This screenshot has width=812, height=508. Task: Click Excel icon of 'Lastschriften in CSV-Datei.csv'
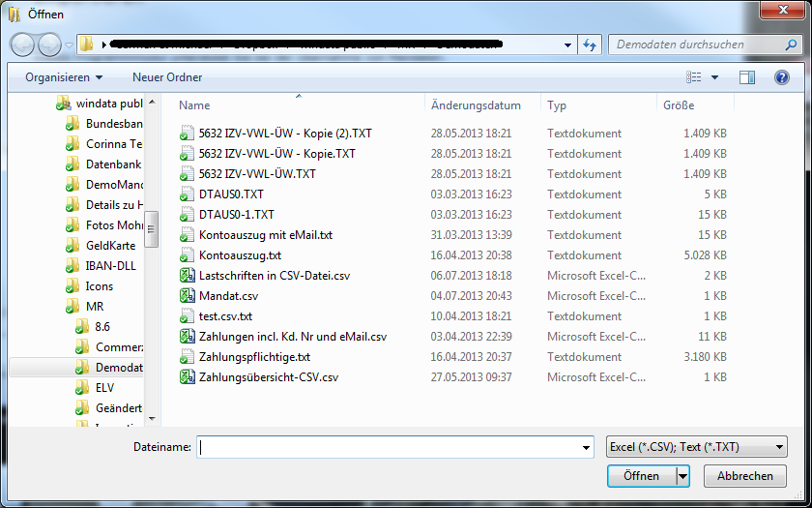187,275
